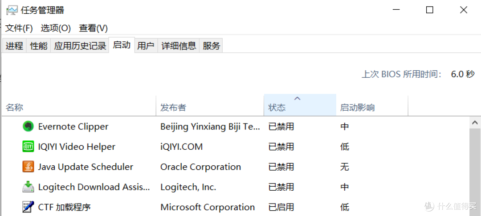Open the 查看(V) menu
The height and width of the screenshot is (216, 481).
pos(93,28)
